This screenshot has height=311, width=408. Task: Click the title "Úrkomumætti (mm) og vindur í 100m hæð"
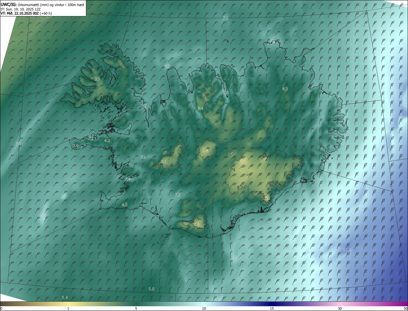point(51,4)
